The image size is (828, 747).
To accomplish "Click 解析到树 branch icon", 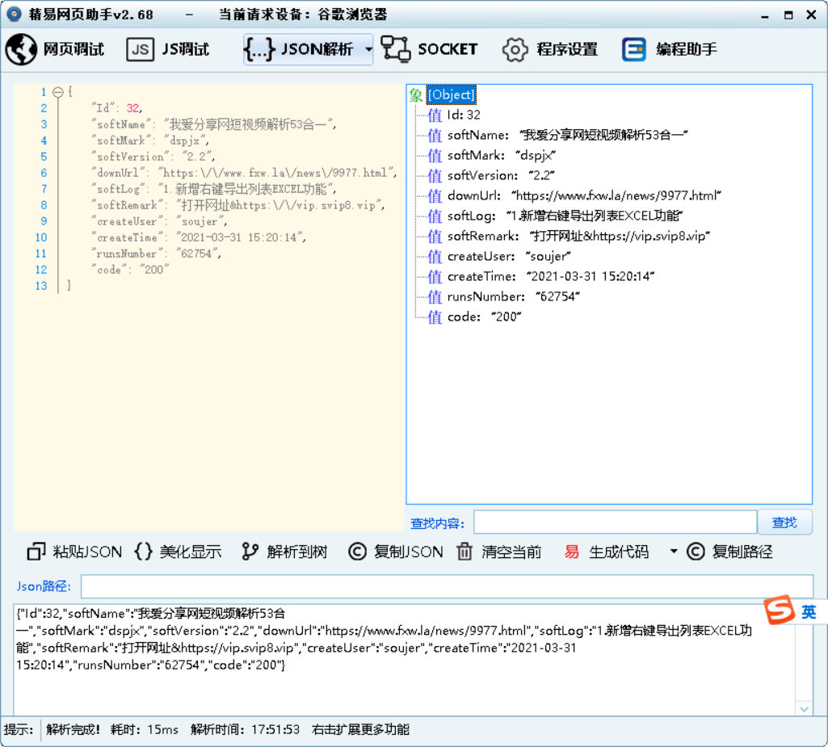I will [250, 552].
